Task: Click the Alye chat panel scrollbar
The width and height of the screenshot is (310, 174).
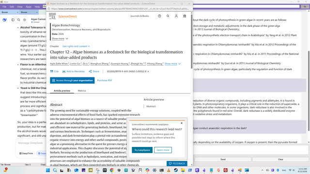Action: click(x=309, y=91)
